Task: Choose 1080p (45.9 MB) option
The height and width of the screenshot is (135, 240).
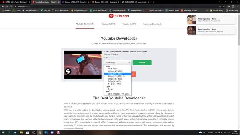Action: (117, 71)
